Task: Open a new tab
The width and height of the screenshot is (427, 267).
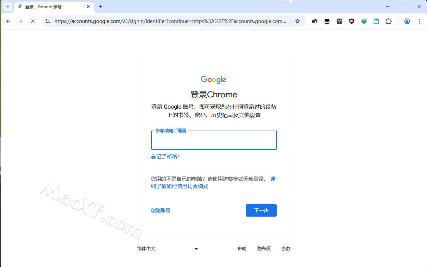Action: (x=101, y=7)
